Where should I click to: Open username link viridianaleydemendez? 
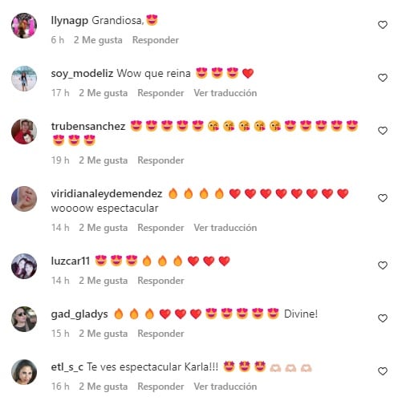[107, 194]
